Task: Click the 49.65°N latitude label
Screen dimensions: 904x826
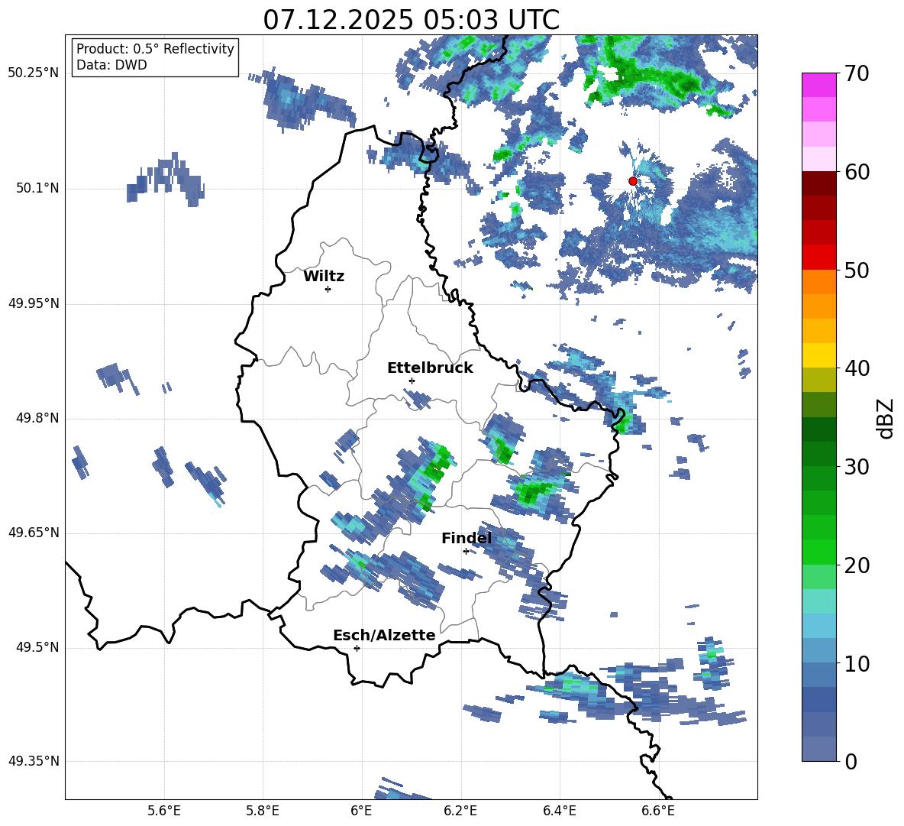Action: pos(34,532)
